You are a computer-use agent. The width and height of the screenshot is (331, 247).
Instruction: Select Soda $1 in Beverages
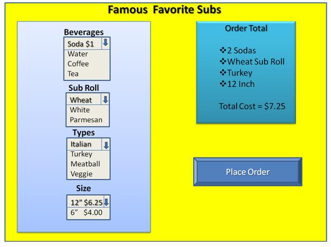(81, 44)
